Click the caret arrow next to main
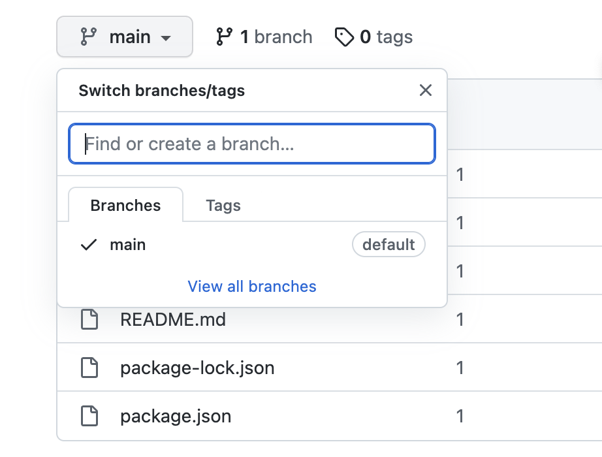The height and width of the screenshot is (457, 602). coord(166,38)
